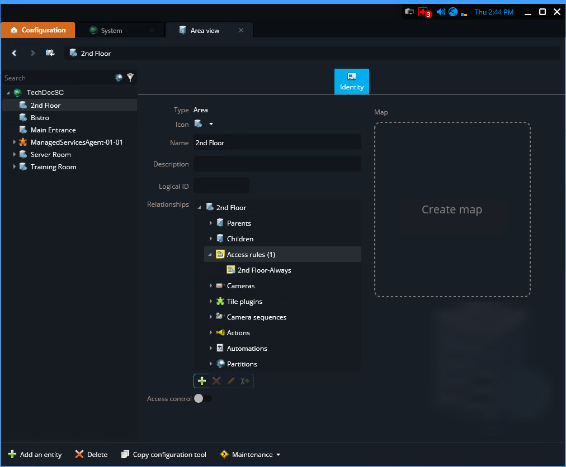
Task: Click the Create map button
Action: (452, 209)
